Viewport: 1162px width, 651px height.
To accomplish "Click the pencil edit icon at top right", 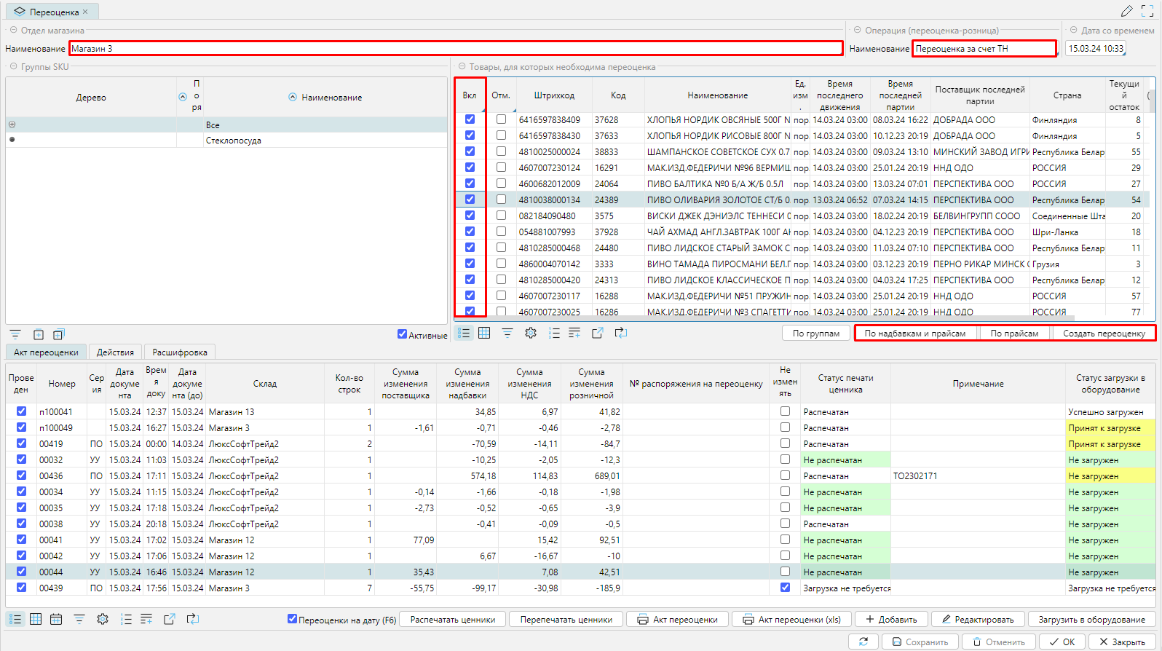I will click(1126, 11).
